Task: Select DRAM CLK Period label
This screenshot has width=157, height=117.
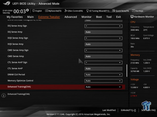Action: click(x=16, y=74)
